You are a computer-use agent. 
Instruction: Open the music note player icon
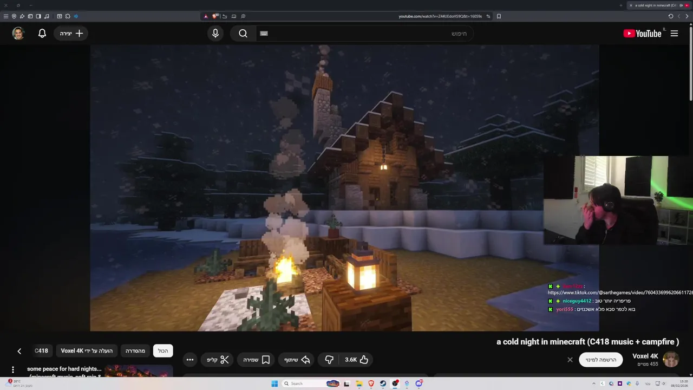[x=47, y=16]
